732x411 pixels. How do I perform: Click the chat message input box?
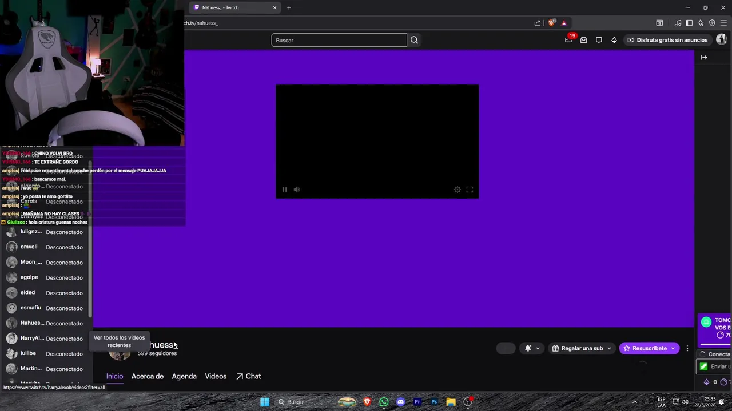(714, 366)
